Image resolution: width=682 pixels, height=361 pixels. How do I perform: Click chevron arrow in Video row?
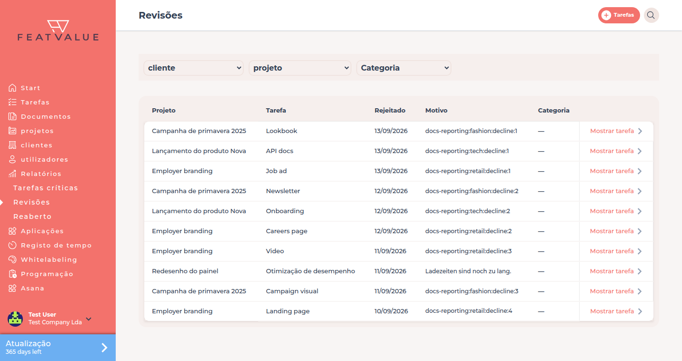coord(640,251)
